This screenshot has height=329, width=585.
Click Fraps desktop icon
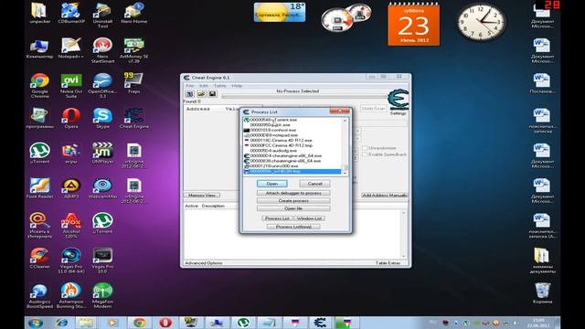[134, 83]
